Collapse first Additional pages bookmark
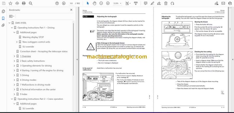 (x=14, y=32)
